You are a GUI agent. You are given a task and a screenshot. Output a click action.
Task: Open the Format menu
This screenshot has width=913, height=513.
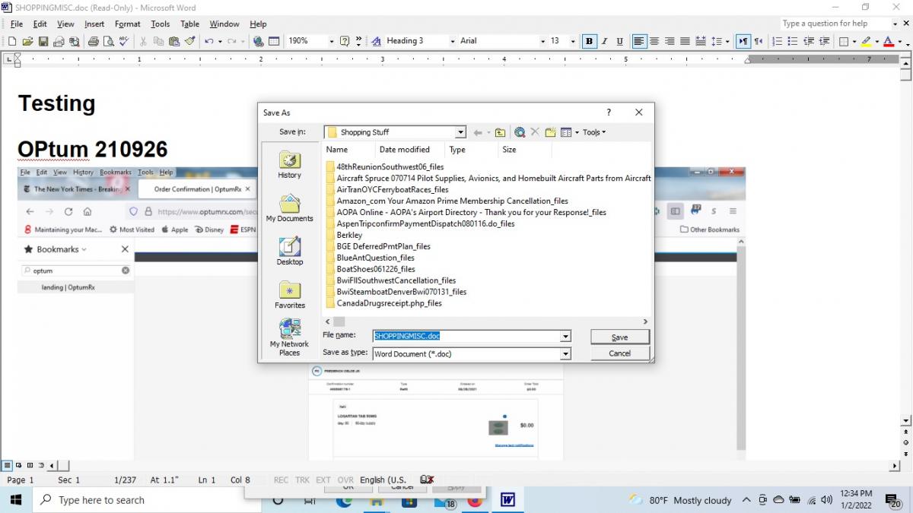[128, 24]
